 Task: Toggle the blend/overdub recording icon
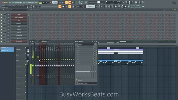pos(70,2)
